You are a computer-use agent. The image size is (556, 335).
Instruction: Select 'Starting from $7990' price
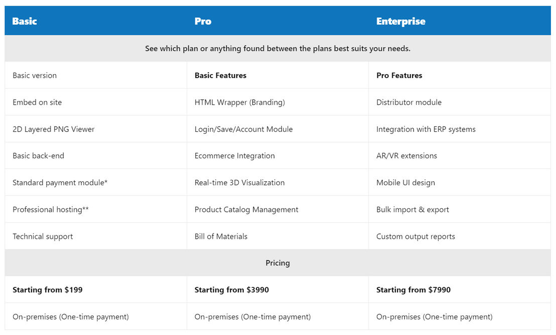[x=413, y=290]
